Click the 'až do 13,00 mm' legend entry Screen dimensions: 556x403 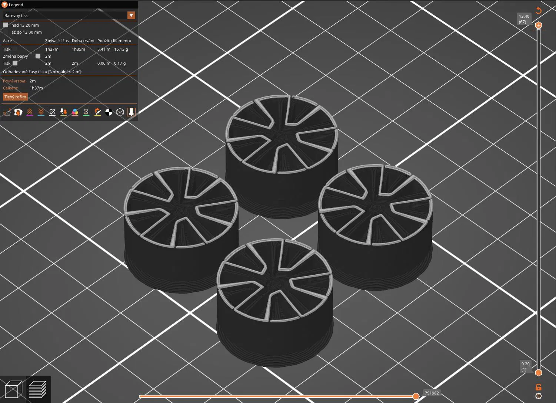(x=27, y=32)
